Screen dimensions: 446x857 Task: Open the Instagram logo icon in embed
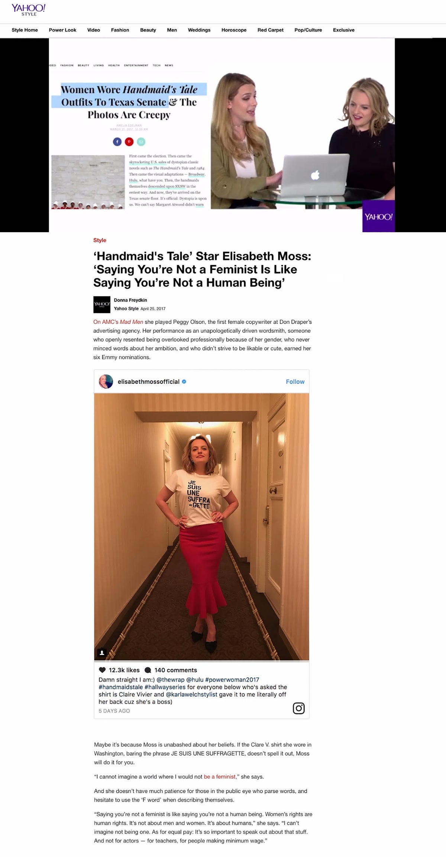[299, 708]
